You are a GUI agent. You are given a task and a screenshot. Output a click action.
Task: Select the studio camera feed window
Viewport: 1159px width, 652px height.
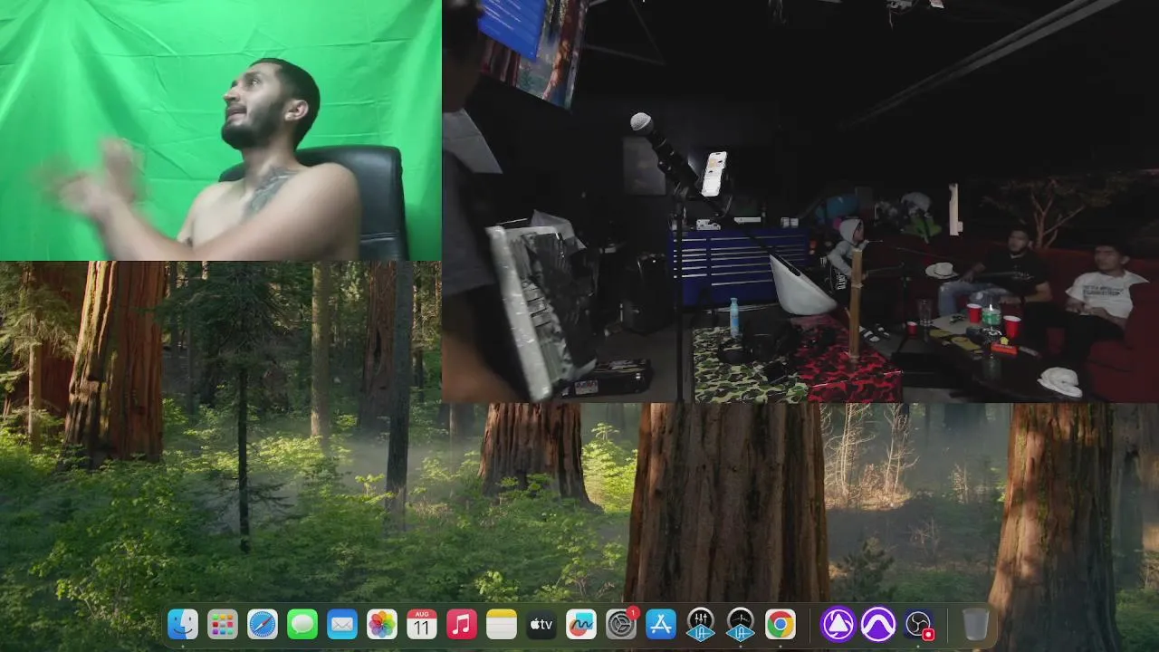(800, 201)
